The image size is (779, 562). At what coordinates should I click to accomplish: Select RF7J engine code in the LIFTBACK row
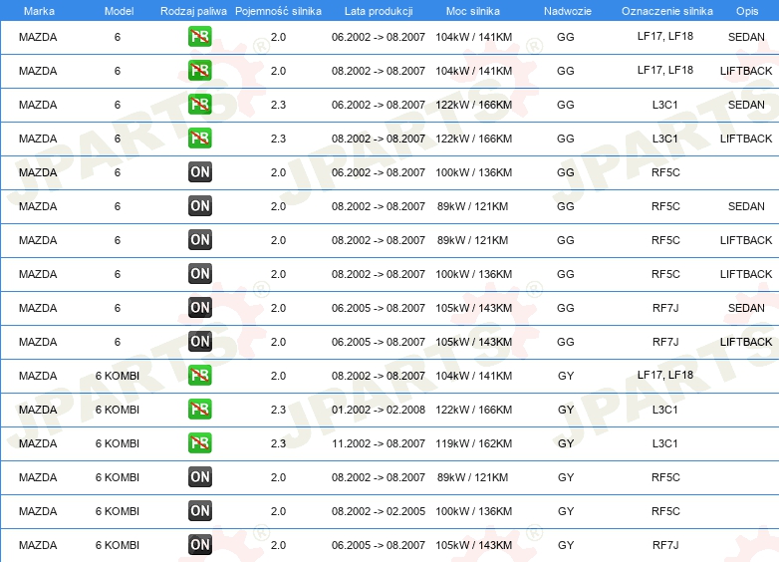[x=665, y=342]
